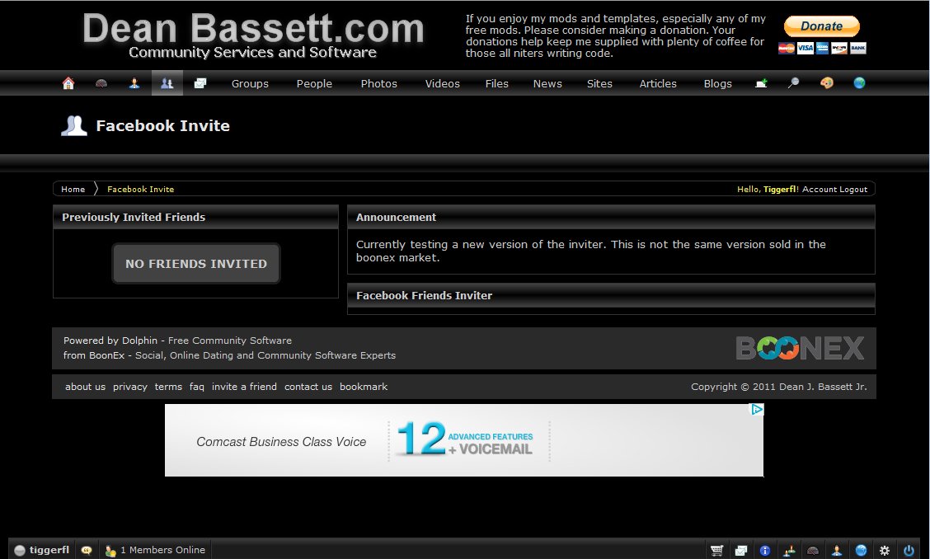Screen dimensions: 930x559
Task: Open the Articles menu item
Action: pyautogui.click(x=658, y=83)
